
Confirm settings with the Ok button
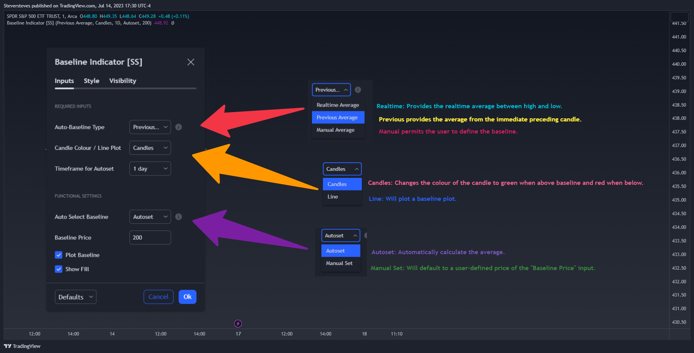pos(188,297)
